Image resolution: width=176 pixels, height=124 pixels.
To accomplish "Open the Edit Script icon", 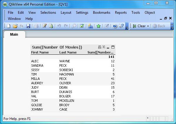I will click(x=45, y=26).
